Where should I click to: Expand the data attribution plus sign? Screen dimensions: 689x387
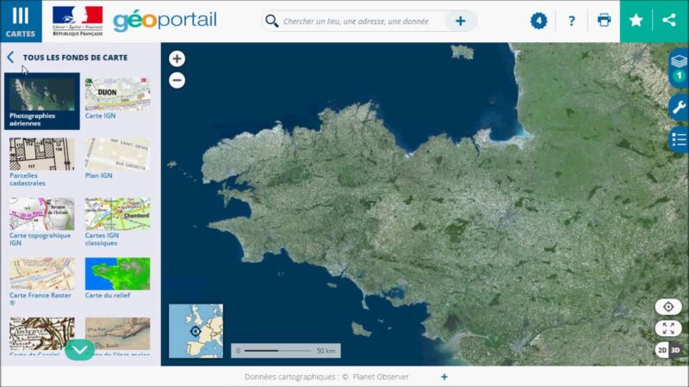click(444, 377)
